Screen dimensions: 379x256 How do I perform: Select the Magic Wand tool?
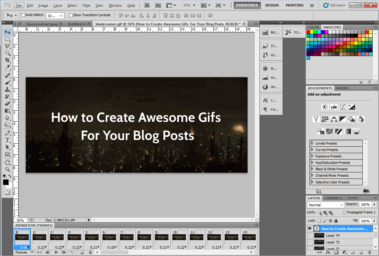tap(7, 53)
